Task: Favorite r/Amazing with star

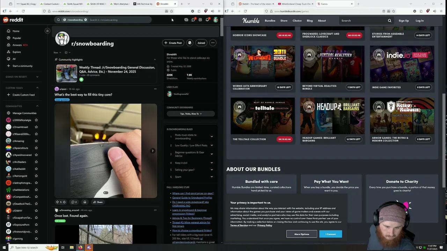Action: click(x=36, y=141)
